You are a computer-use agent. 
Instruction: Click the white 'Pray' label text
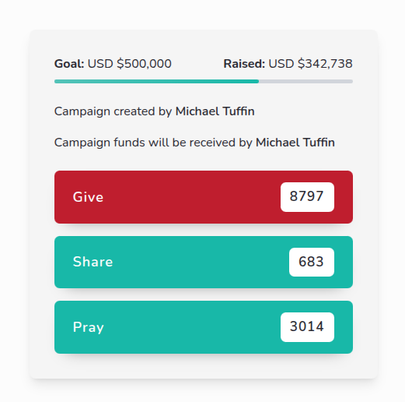[89, 327]
